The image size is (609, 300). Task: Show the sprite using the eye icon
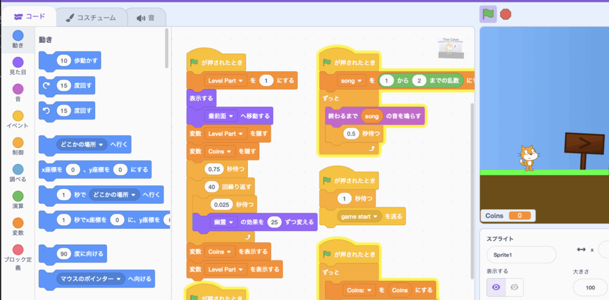click(495, 287)
